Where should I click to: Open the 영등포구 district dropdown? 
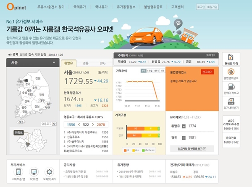[x=48, y=124]
